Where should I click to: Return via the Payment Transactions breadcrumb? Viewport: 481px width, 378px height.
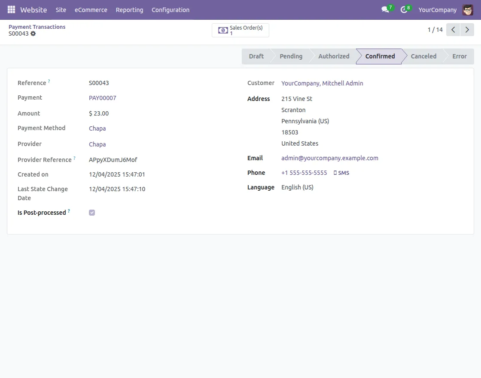(37, 26)
